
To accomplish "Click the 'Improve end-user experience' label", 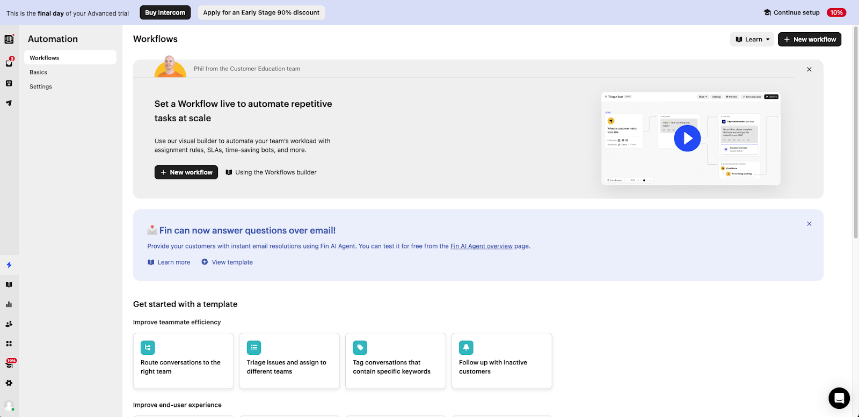I will [177, 405].
